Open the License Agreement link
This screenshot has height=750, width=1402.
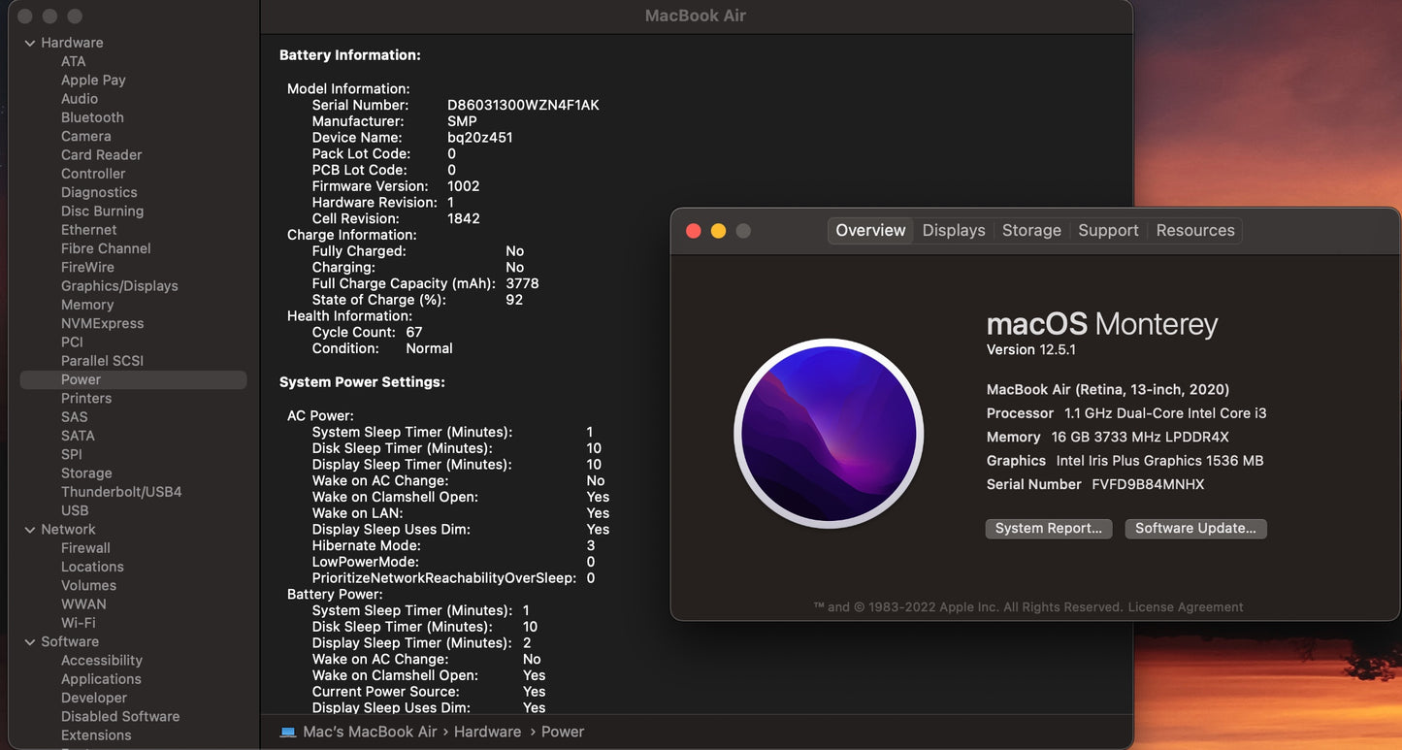[x=1185, y=607]
